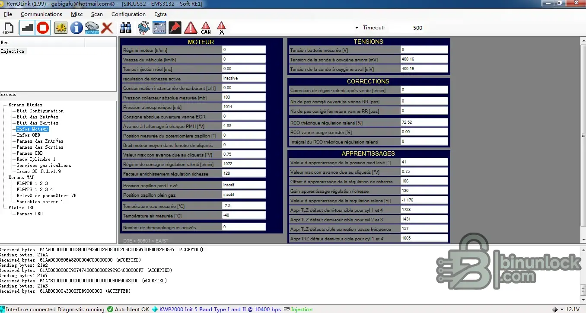Select Pannes OBD under Ecrans Etudes
This screenshot has width=586, height=313.
[x=29, y=153]
